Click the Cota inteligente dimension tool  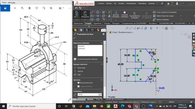tap(85, 15)
